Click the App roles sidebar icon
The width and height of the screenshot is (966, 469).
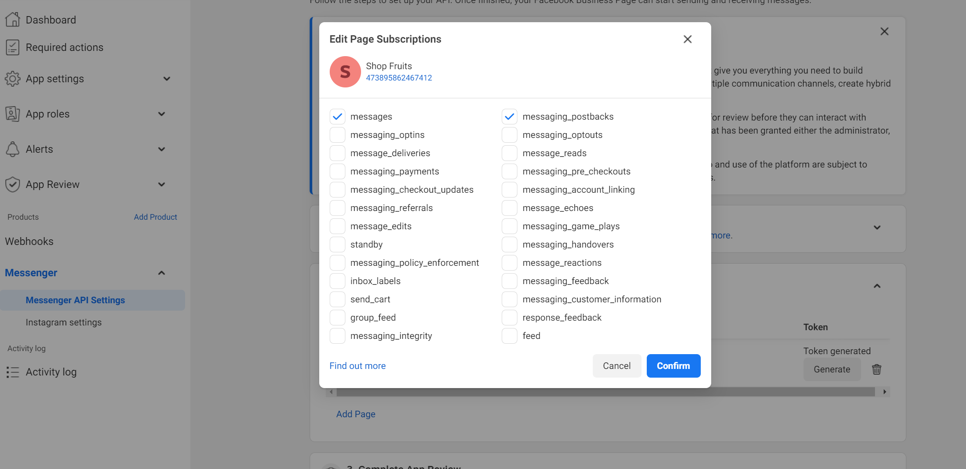point(13,114)
